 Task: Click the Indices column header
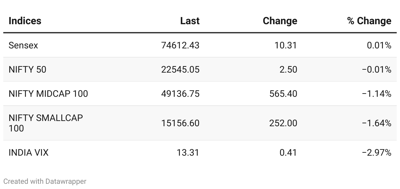coord(25,21)
